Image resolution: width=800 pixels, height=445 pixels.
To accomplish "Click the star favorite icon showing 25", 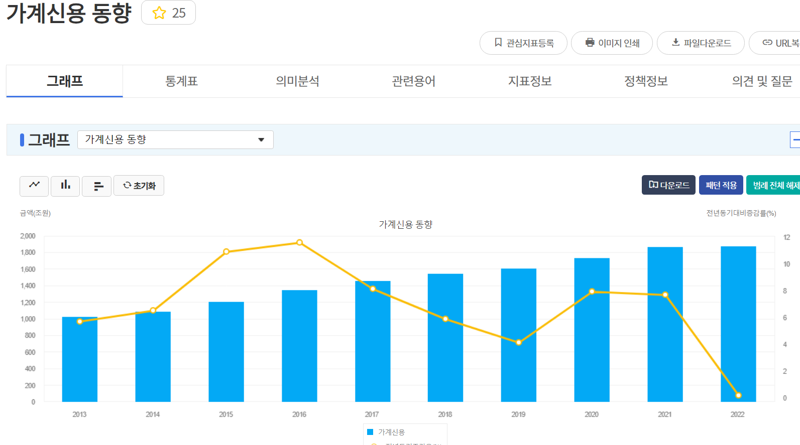I will (168, 13).
